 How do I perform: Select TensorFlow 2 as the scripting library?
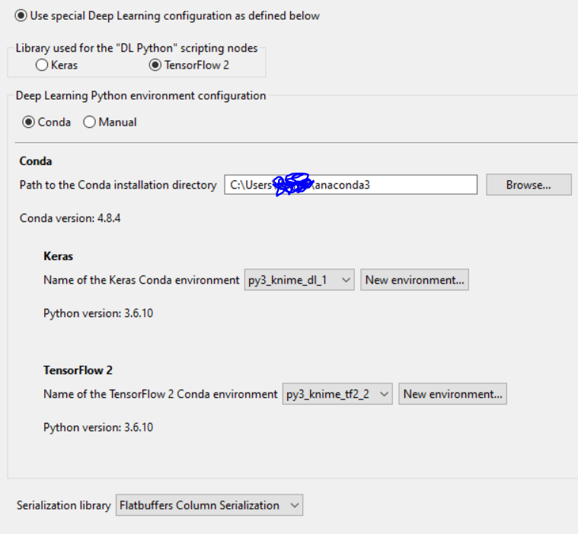click(x=155, y=65)
